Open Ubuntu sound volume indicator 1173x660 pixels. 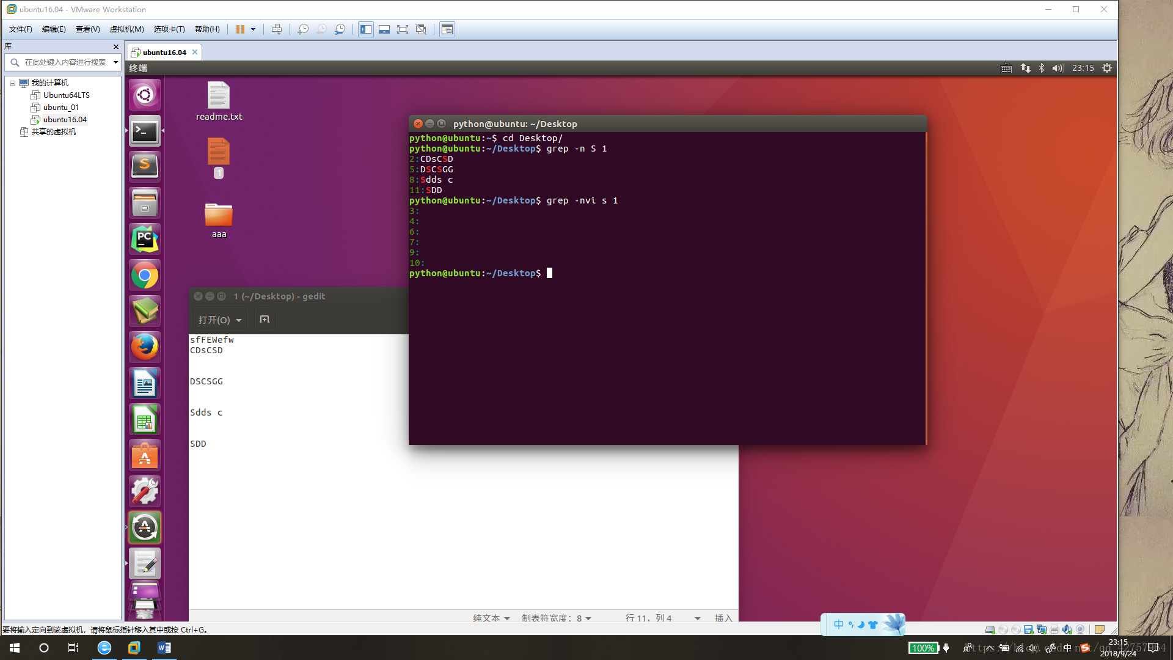(x=1058, y=68)
